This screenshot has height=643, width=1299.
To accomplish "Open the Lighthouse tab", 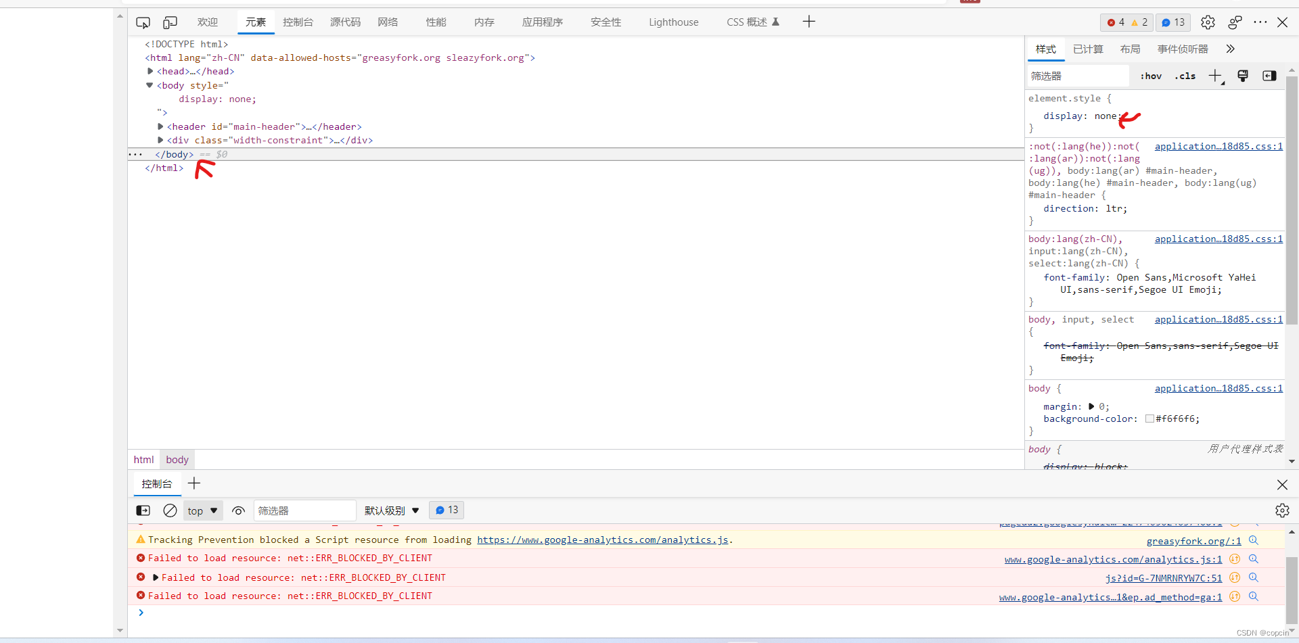I will click(x=673, y=22).
